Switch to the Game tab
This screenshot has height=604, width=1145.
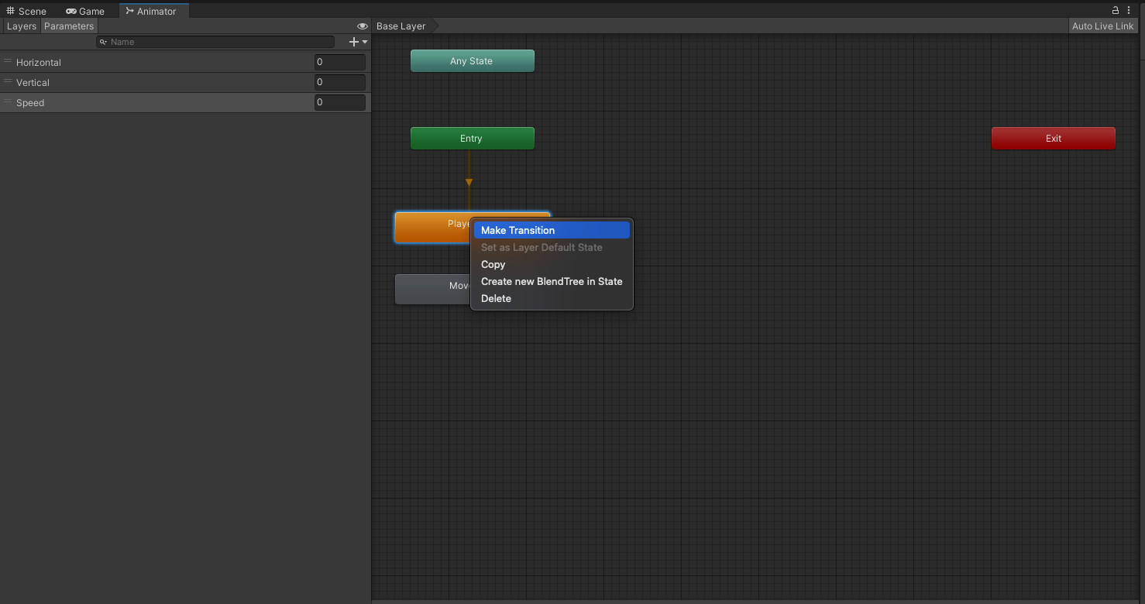click(x=85, y=11)
